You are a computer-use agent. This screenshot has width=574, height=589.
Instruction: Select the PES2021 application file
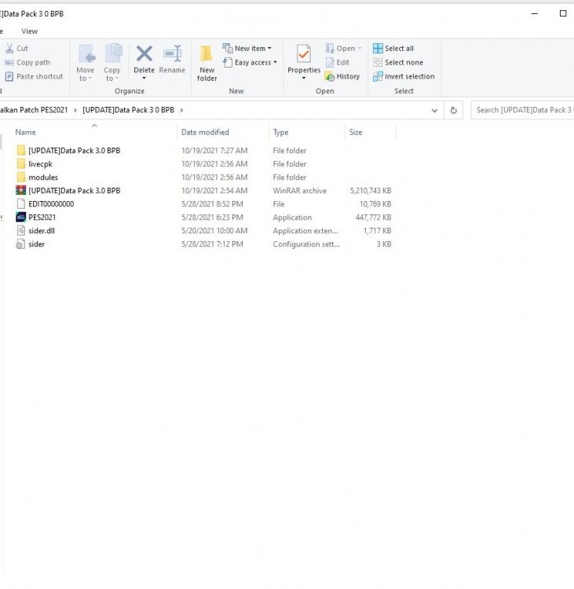click(42, 218)
